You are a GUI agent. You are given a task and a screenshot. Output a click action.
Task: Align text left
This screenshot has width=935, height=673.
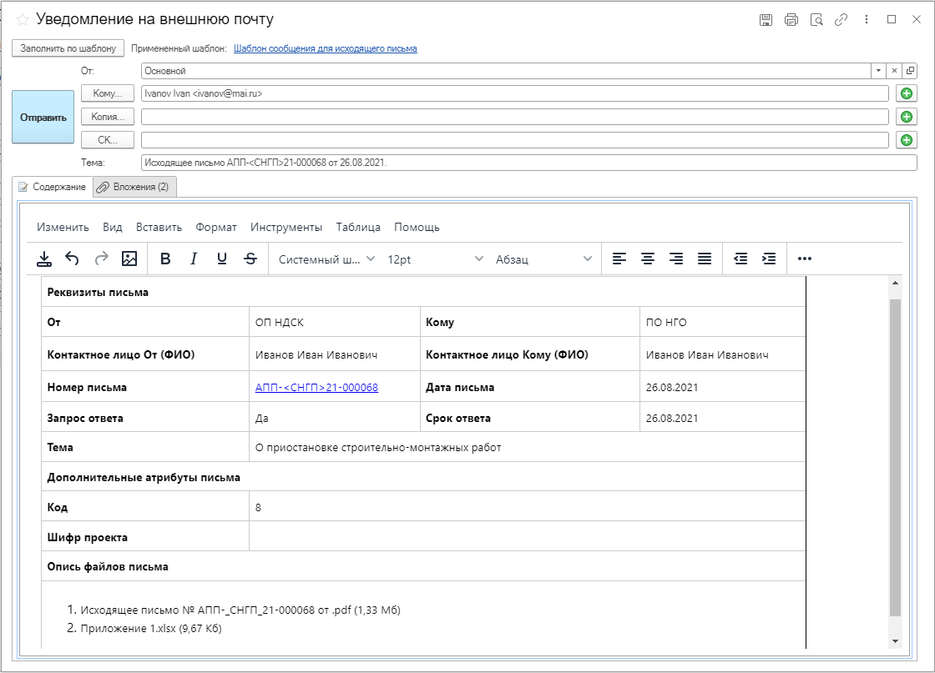point(619,259)
